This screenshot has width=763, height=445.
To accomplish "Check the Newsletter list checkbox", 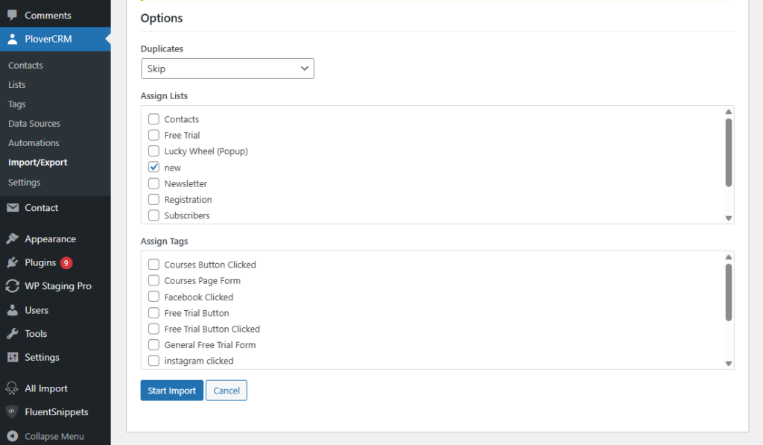I will [153, 183].
